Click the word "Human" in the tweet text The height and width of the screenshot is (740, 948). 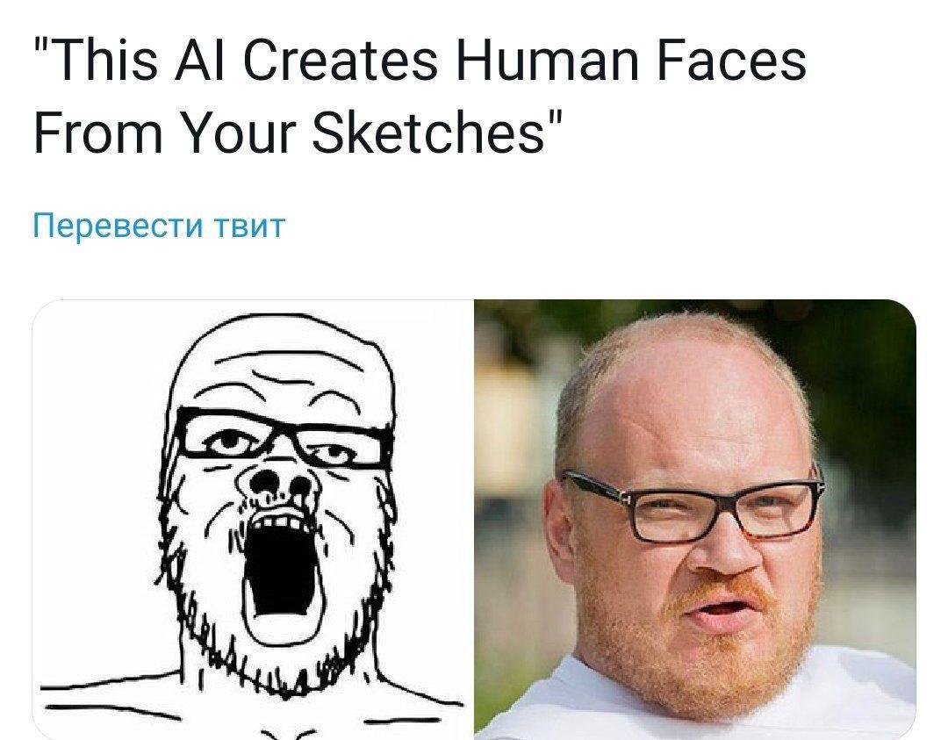click(x=547, y=60)
